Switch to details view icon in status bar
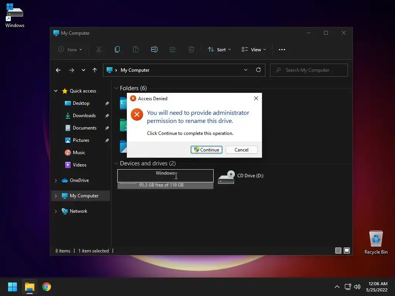The height and width of the screenshot is (296, 395). (338, 251)
